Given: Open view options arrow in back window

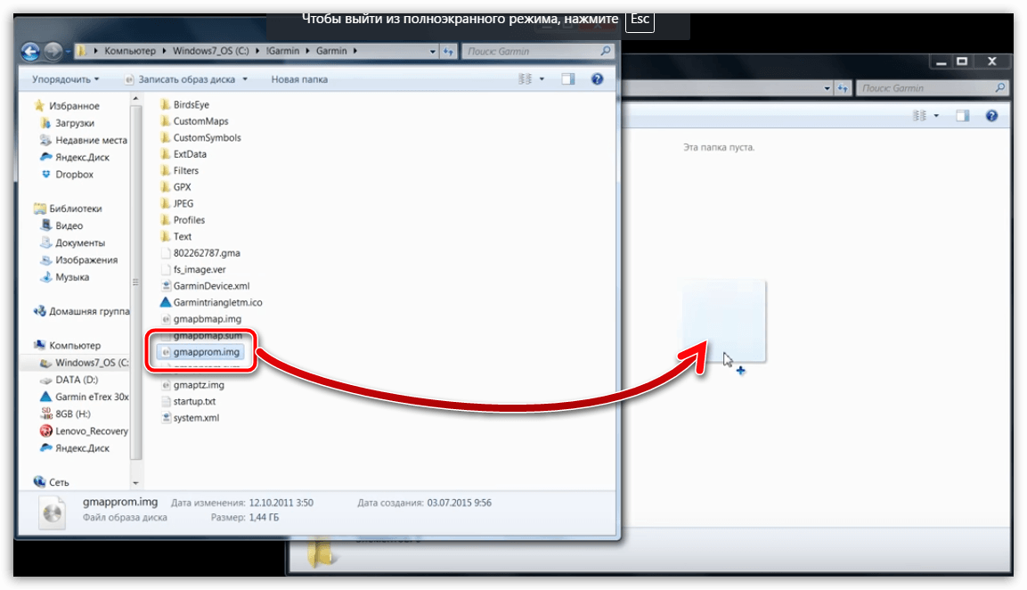Looking at the screenshot, I should 936,116.
